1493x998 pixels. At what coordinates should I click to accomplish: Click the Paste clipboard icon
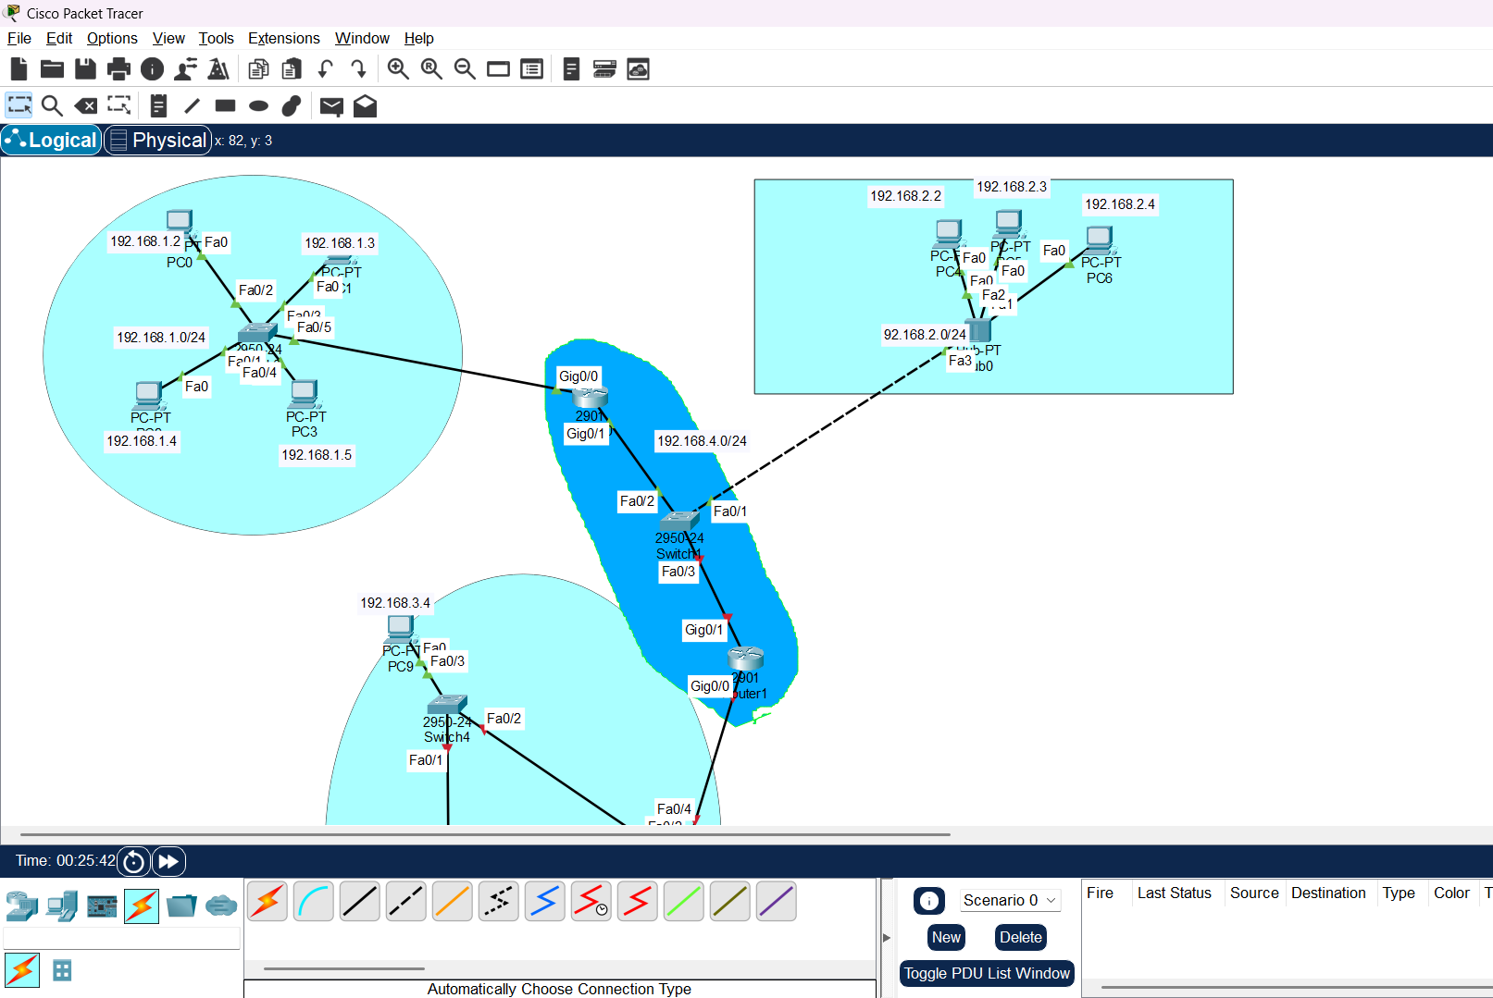pyautogui.click(x=292, y=69)
